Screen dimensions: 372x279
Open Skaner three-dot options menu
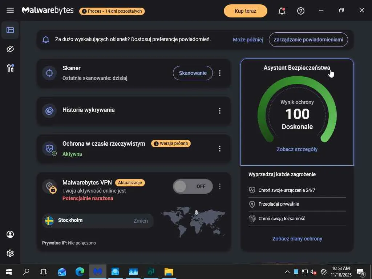[x=220, y=73]
